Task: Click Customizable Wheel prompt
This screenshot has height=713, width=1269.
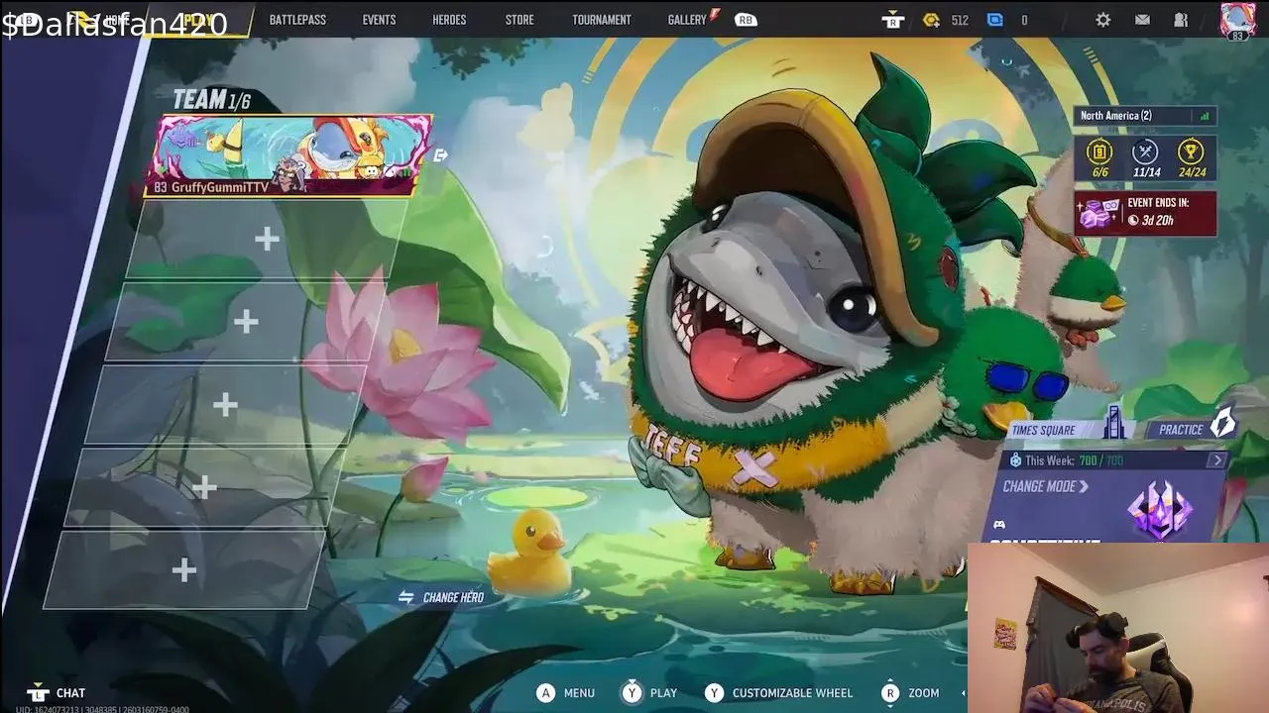Action: point(778,693)
